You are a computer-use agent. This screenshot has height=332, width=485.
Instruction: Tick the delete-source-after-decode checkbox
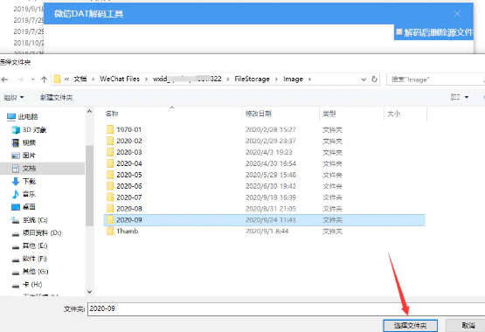pos(399,31)
